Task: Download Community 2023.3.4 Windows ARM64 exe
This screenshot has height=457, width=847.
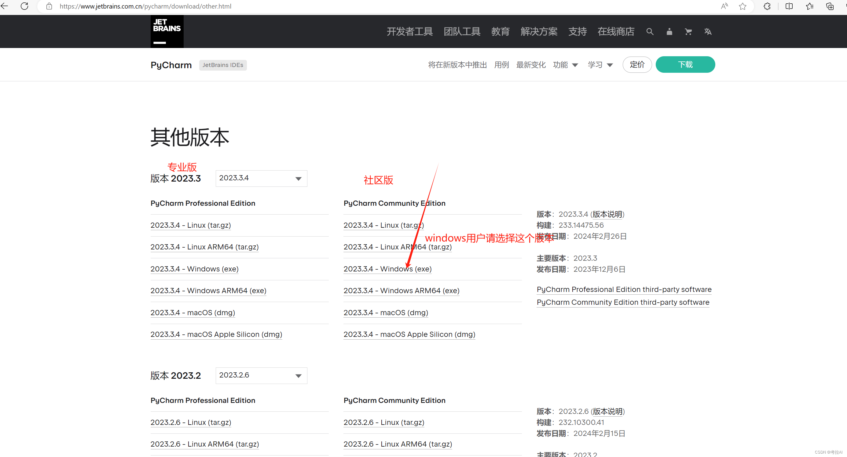Action: (402, 290)
